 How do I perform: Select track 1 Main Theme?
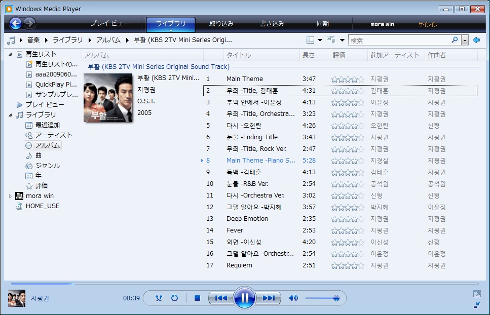pyautogui.click(x=340, y=79)
